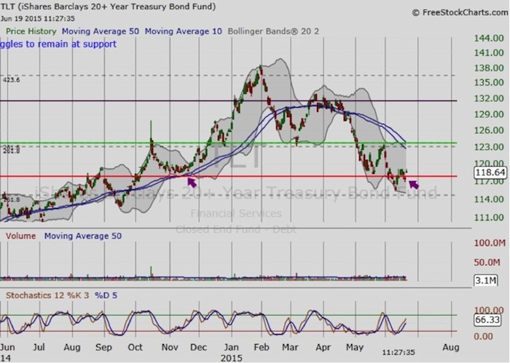Click the 3.1M current volume box
The width and height of the screenshot is (510, 363).
(486, 280)
